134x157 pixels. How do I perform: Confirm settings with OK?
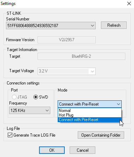click(x=52, y=150)
